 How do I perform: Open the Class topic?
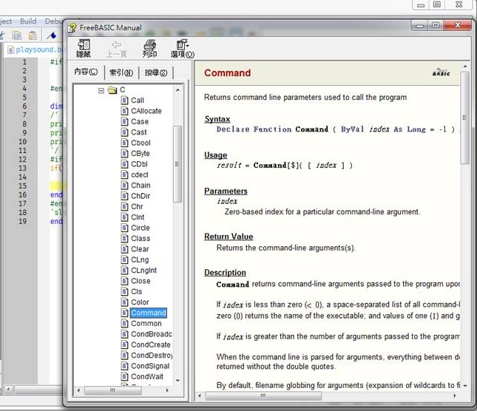coord(141,239)
